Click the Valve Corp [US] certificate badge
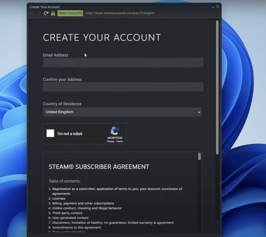 (x=70, y=13)
